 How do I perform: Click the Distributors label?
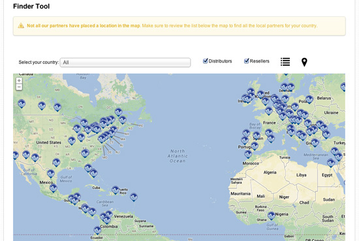click(220, 61)
